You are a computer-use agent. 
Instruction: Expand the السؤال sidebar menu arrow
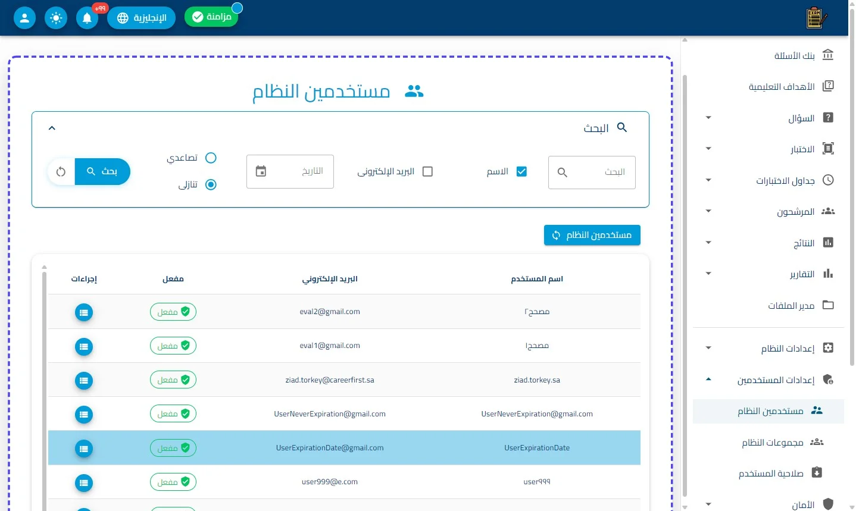click(x=708, y=118)
